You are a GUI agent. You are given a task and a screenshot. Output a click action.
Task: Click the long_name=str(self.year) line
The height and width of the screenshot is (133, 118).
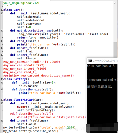point(63,34)
